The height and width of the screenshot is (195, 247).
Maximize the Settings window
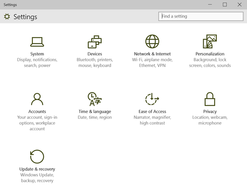225,5
